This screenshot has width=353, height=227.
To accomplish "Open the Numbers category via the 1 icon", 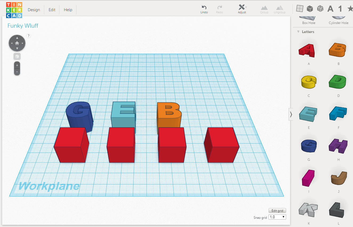I will click(340, 9).
